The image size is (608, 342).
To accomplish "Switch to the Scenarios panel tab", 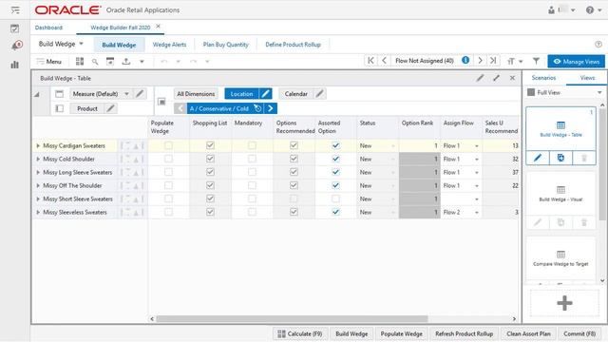I will coord(543,78).
